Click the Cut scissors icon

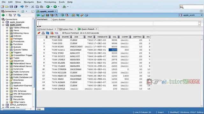point(33,7)
